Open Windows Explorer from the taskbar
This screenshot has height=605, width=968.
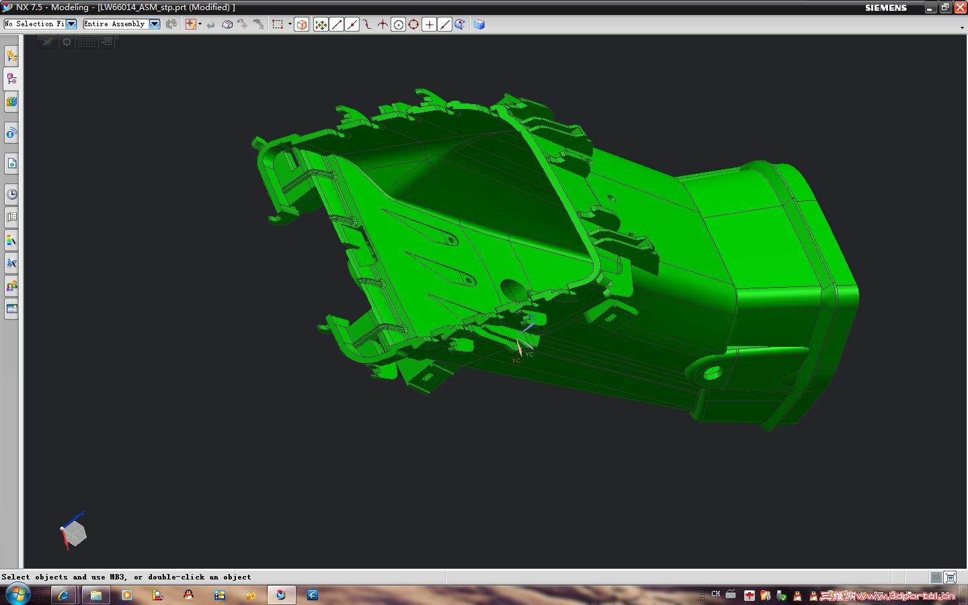[x=96, y=595]
